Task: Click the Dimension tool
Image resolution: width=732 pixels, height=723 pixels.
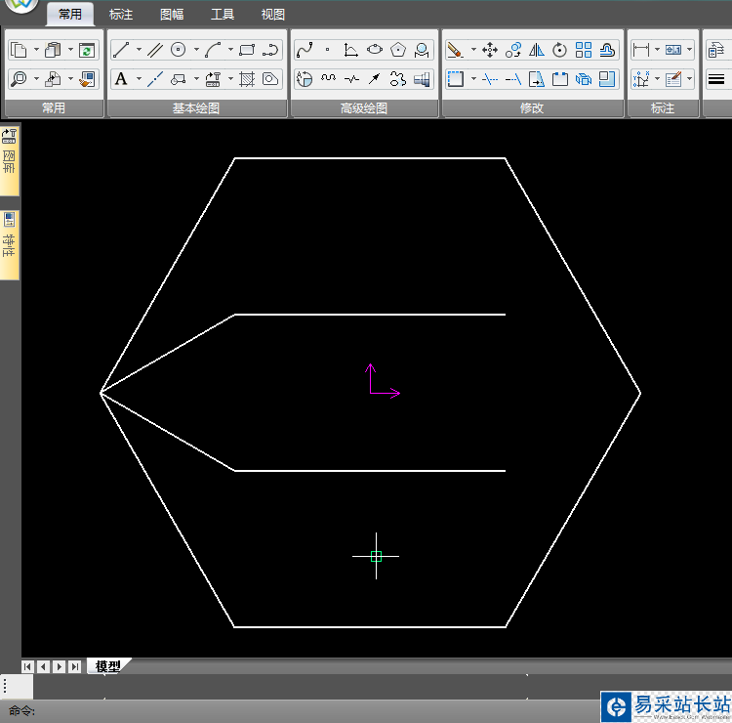Action: (x=641, y=50)
